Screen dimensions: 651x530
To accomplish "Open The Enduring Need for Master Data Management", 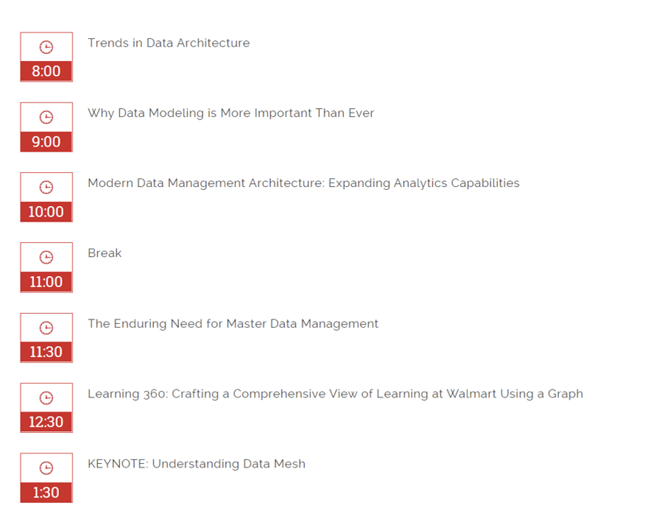I will coord(233,324).
